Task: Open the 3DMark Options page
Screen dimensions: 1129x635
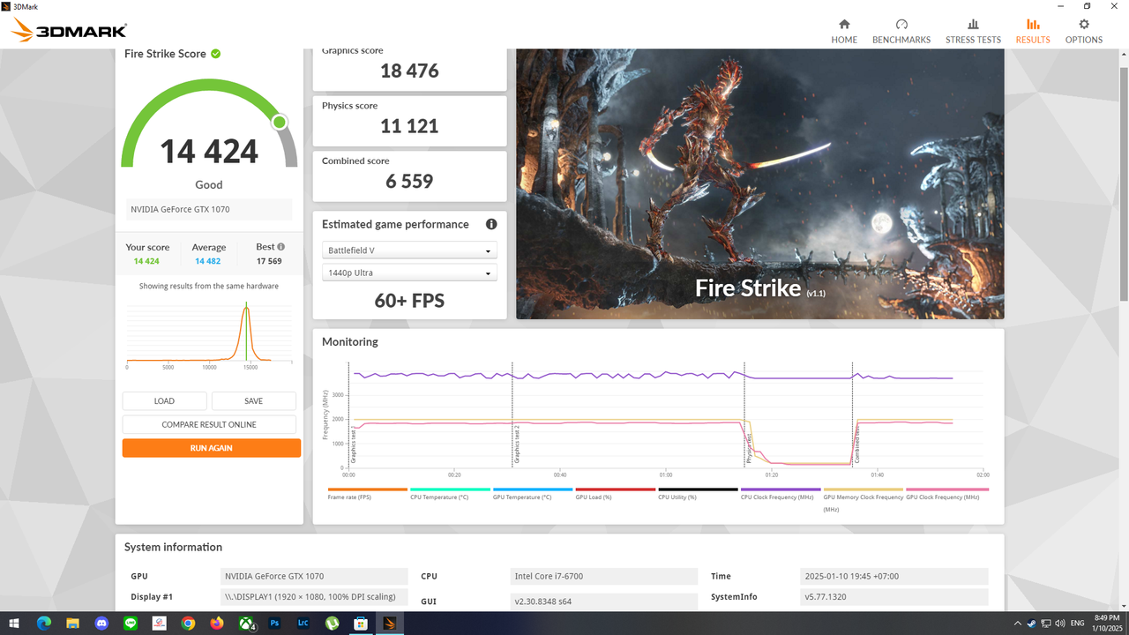Action: pos(1083,29)
